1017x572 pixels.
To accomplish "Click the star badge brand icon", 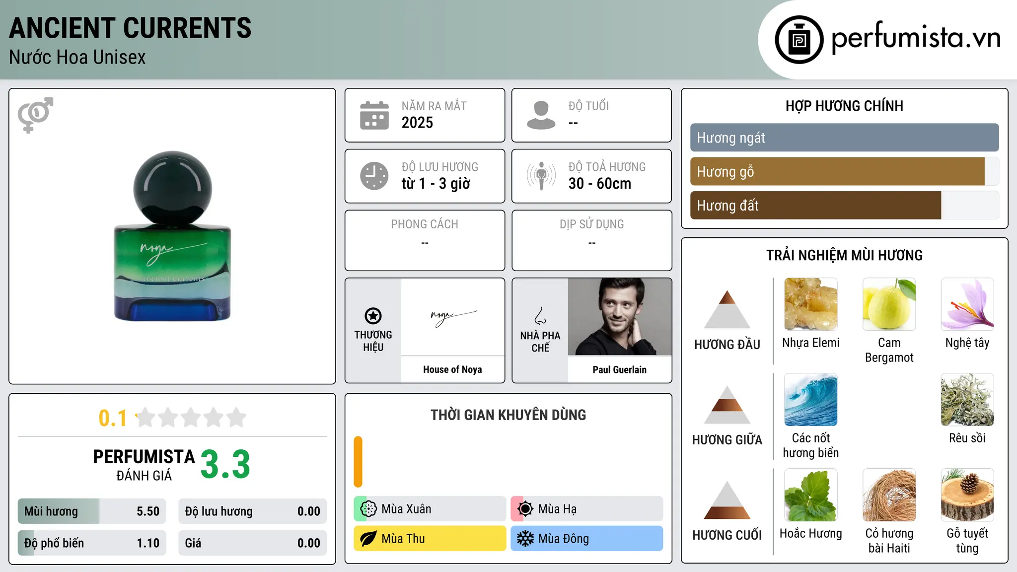I will coord(373,316).
